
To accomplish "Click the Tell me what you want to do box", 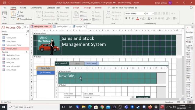I will pos(124,8).
